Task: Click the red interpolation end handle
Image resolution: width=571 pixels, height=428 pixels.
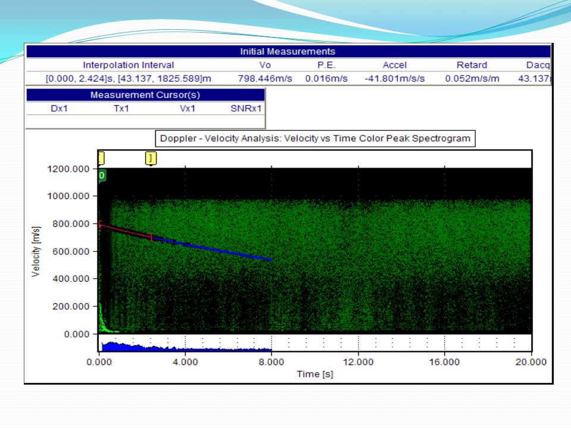Action: (x=150, y=237)
